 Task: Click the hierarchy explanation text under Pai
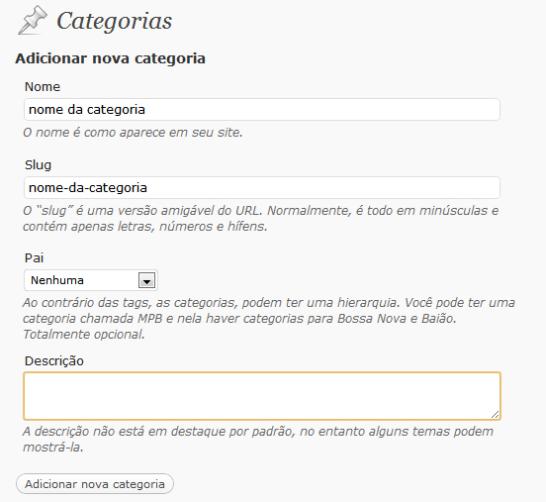(x=269, y=318)
